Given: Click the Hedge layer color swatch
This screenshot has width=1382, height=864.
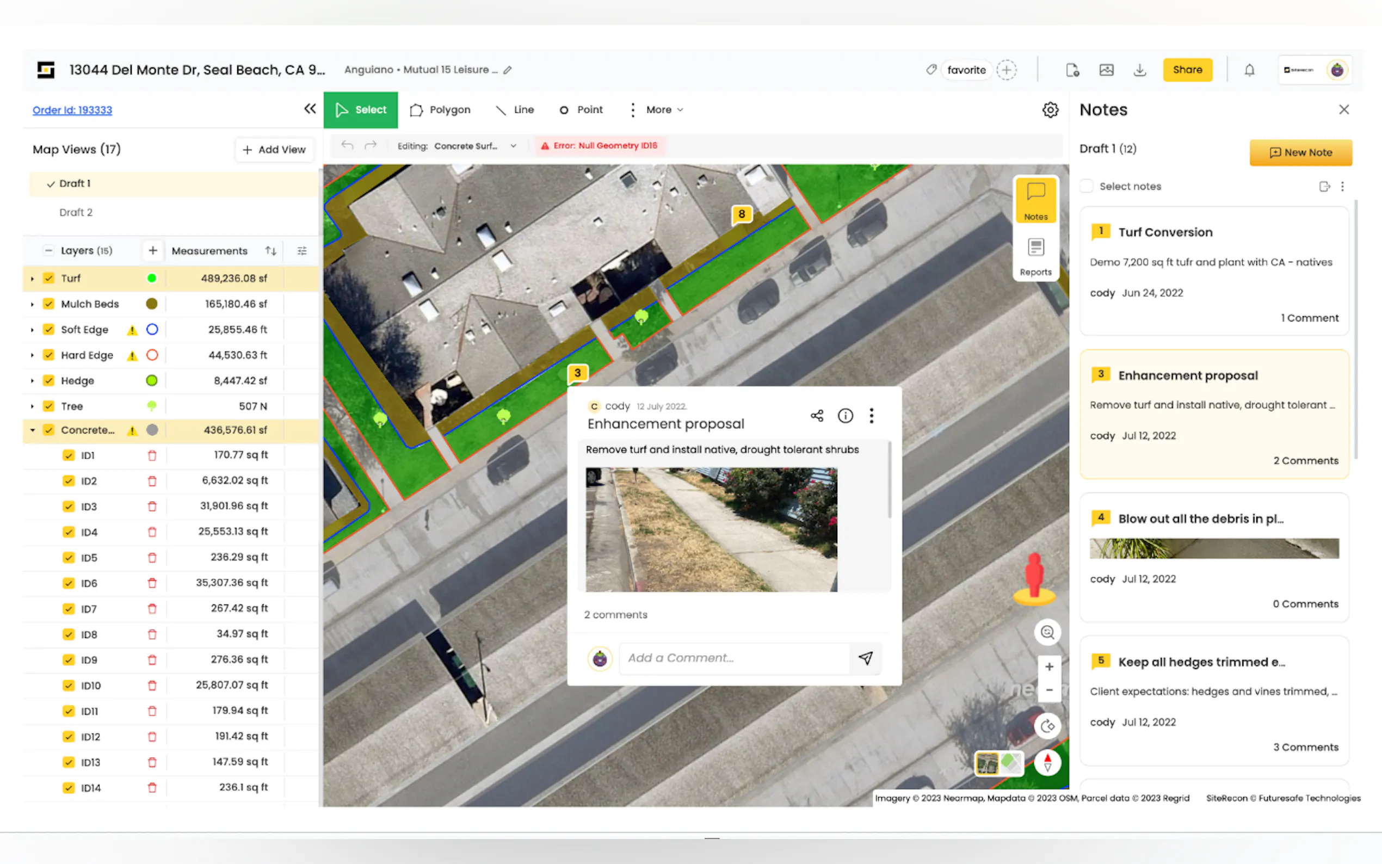Looking at the screenshot, I should pos(151,380).
